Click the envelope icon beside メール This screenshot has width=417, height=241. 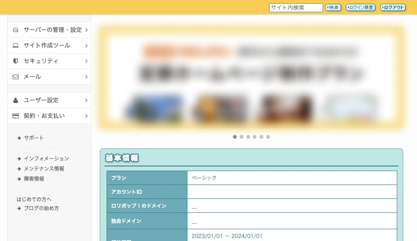click(16, 77)
